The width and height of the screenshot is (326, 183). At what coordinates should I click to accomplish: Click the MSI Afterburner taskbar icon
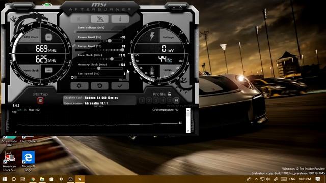80,179
